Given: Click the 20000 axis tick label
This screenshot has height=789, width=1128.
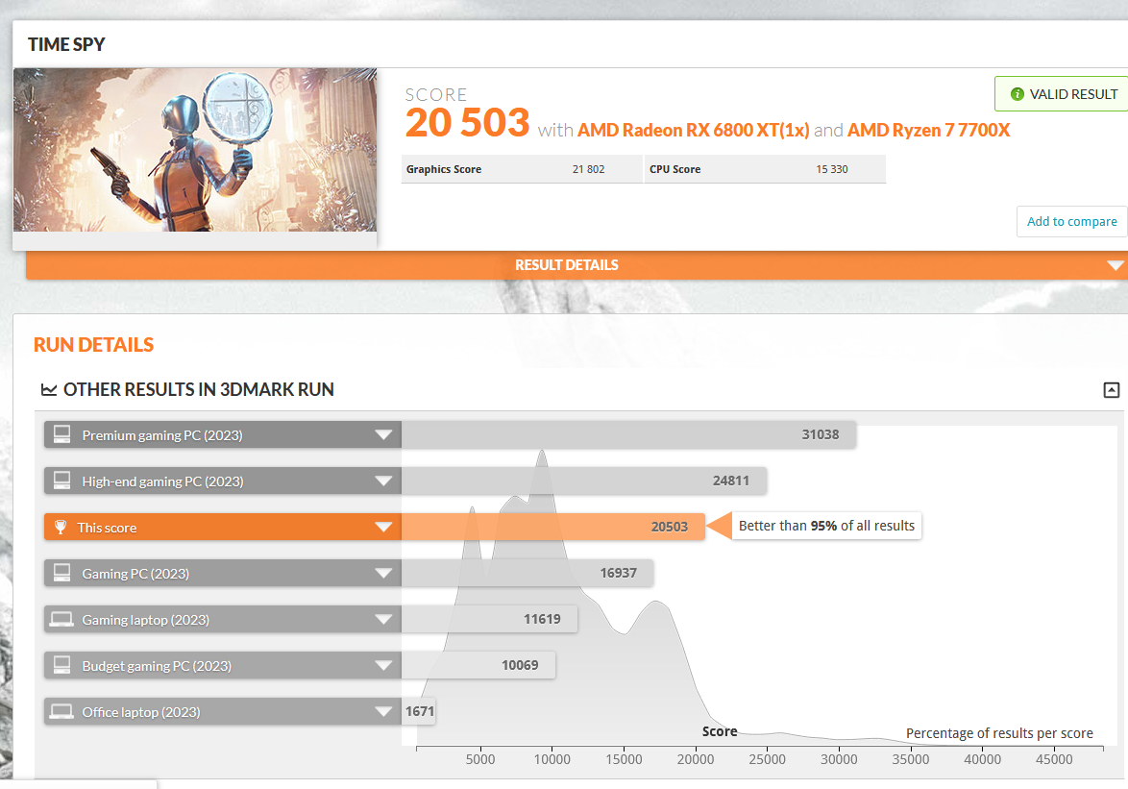Looking at the screenshot, I should tap(696, 759).
